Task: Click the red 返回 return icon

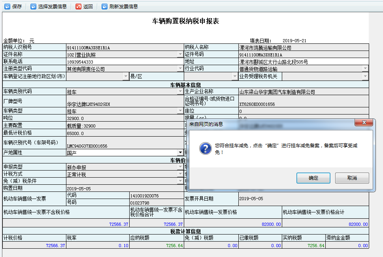Action: click(78, 6)
